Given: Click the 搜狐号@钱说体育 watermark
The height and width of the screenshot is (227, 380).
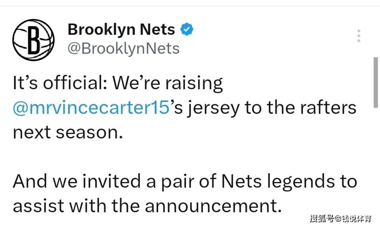Looking at the screenshot, I should [x=340, y=219].
